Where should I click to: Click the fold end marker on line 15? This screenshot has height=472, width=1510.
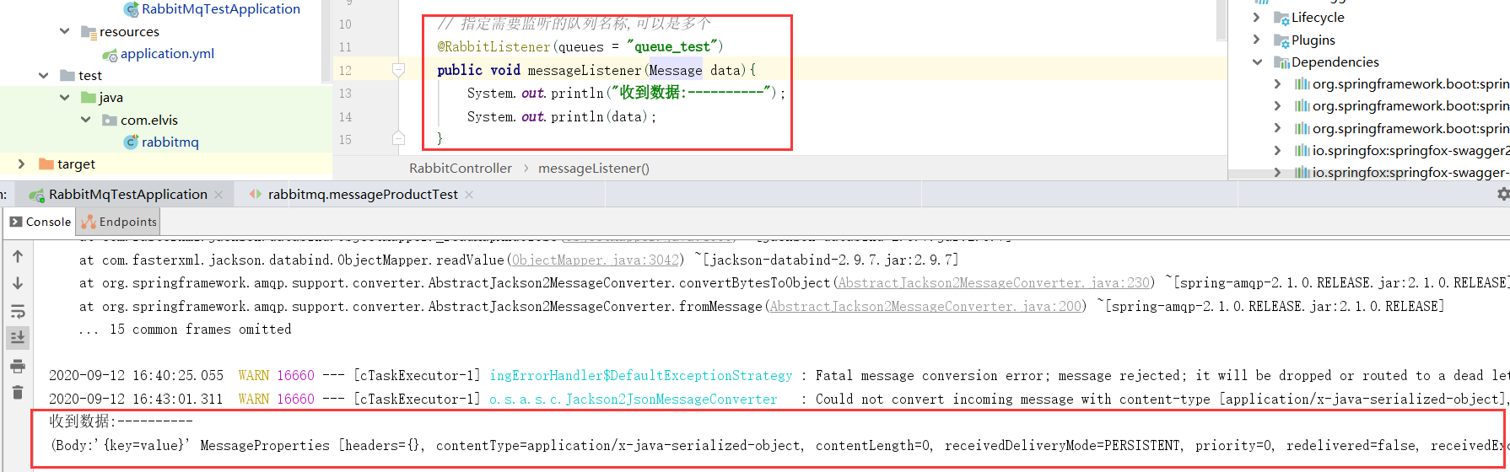point(399,138)
